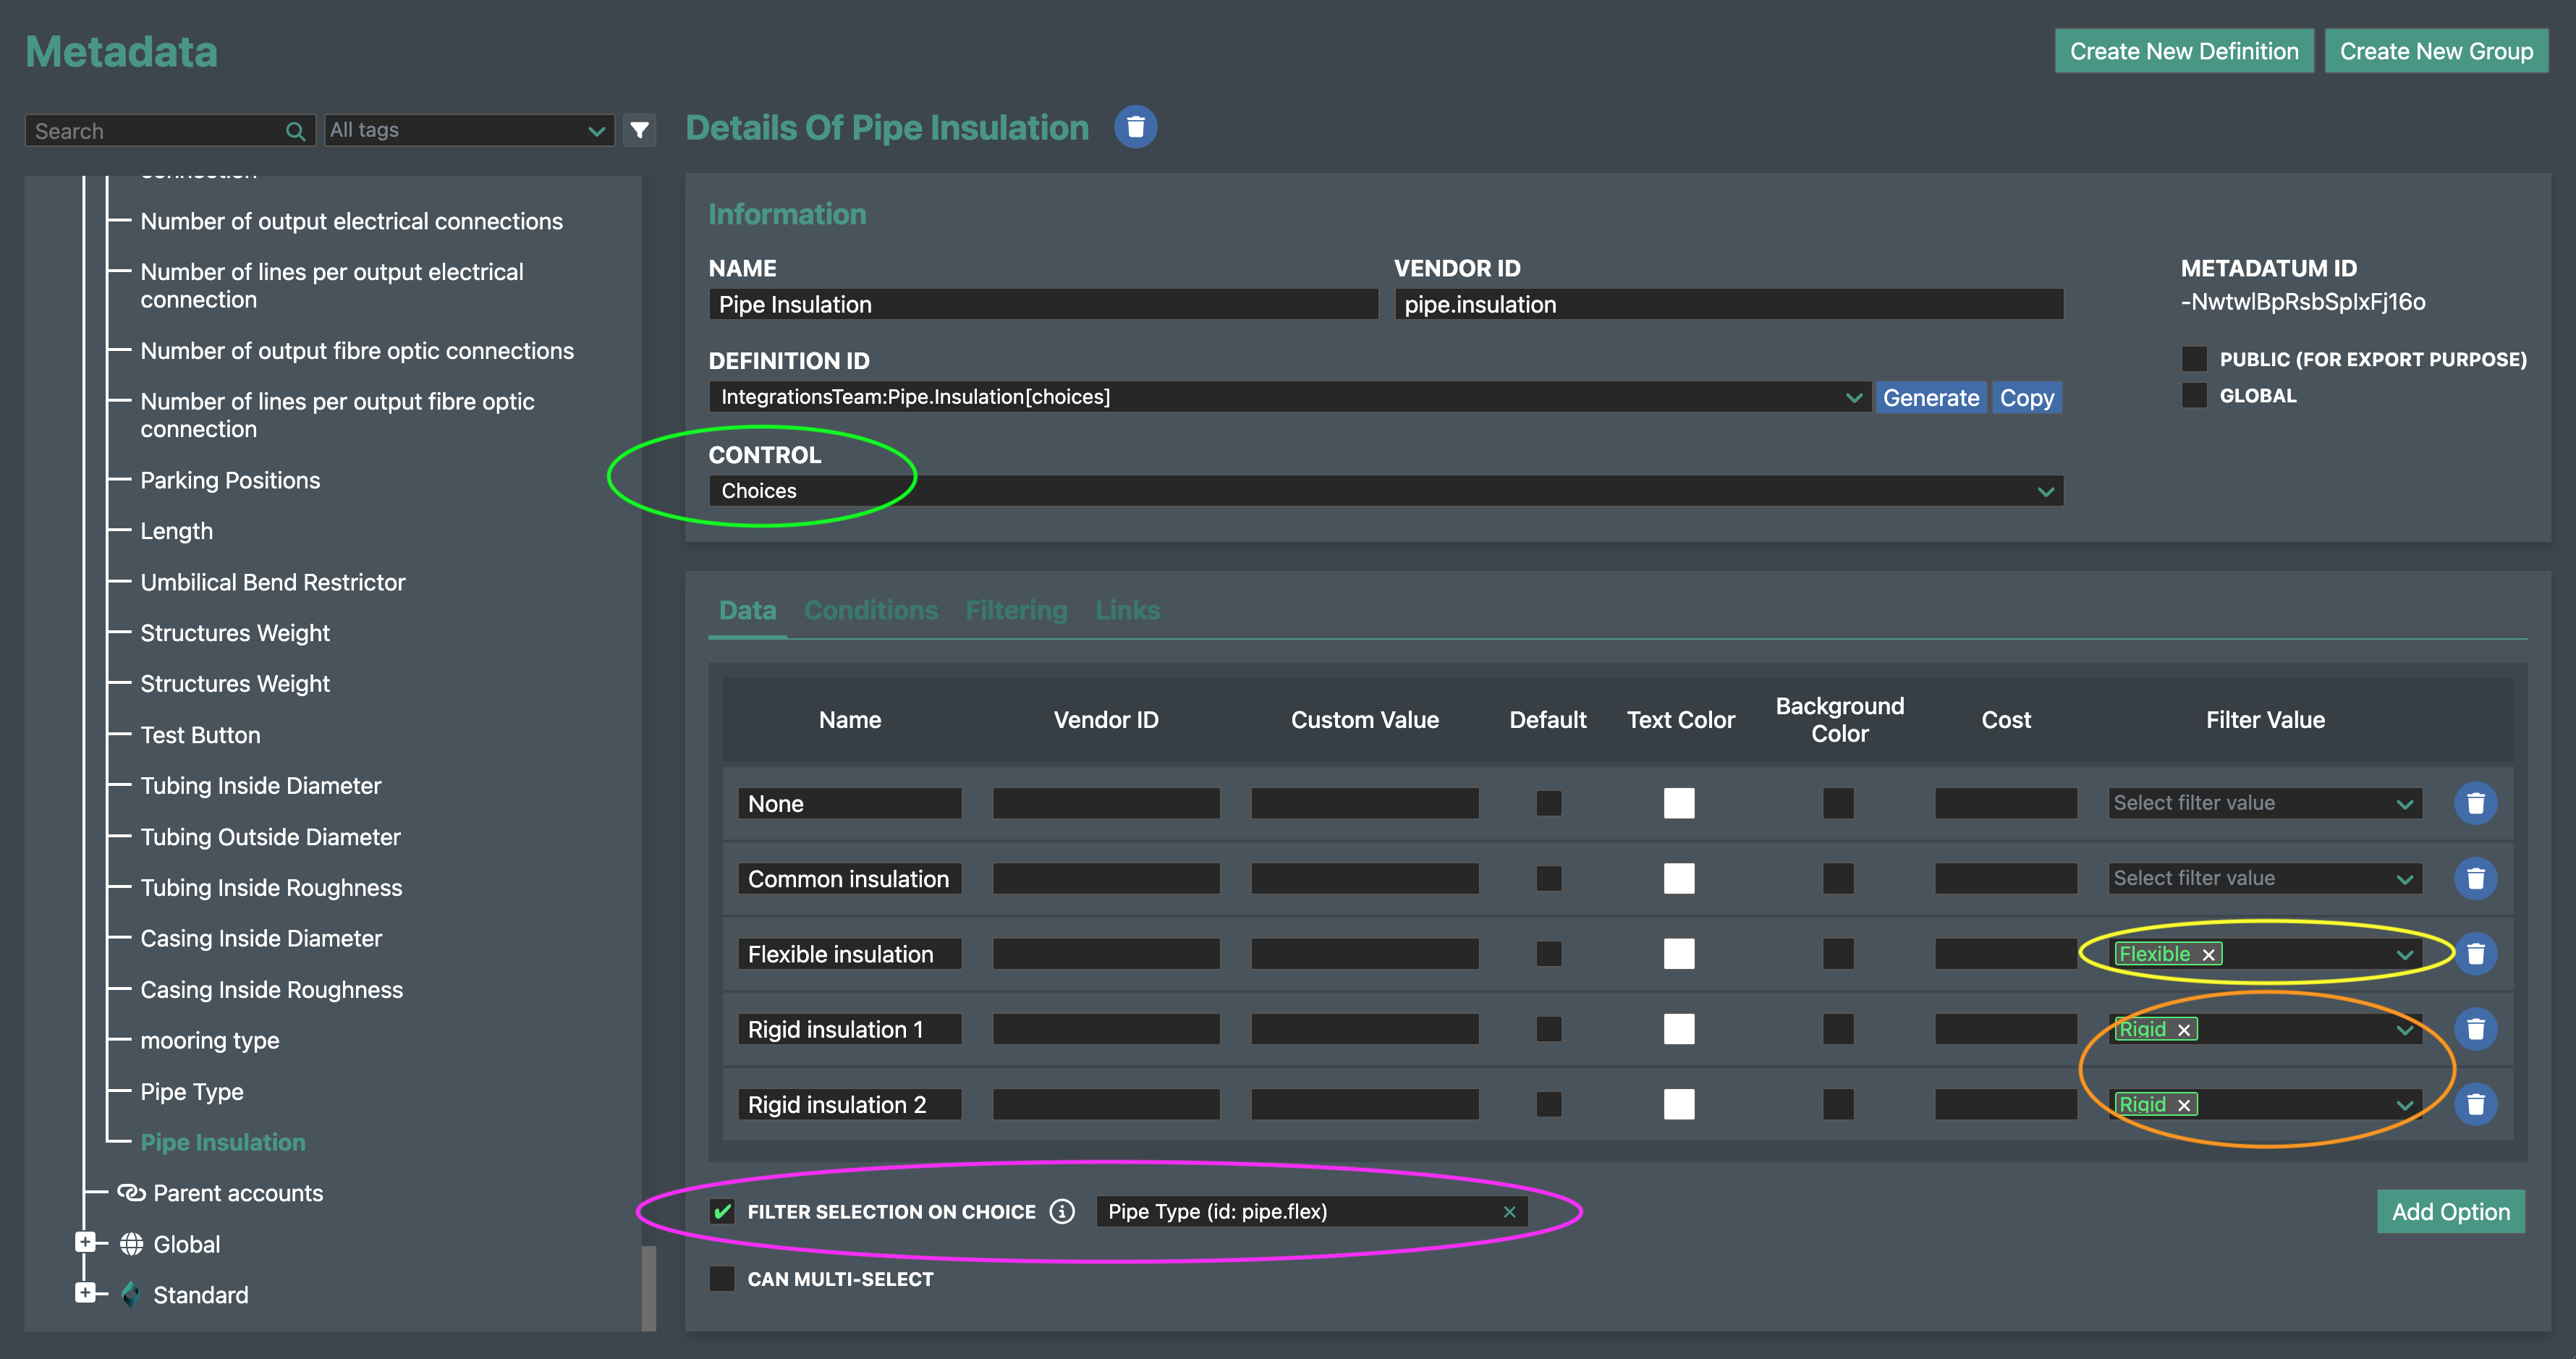Click Create New Group button

point(2436,51)
